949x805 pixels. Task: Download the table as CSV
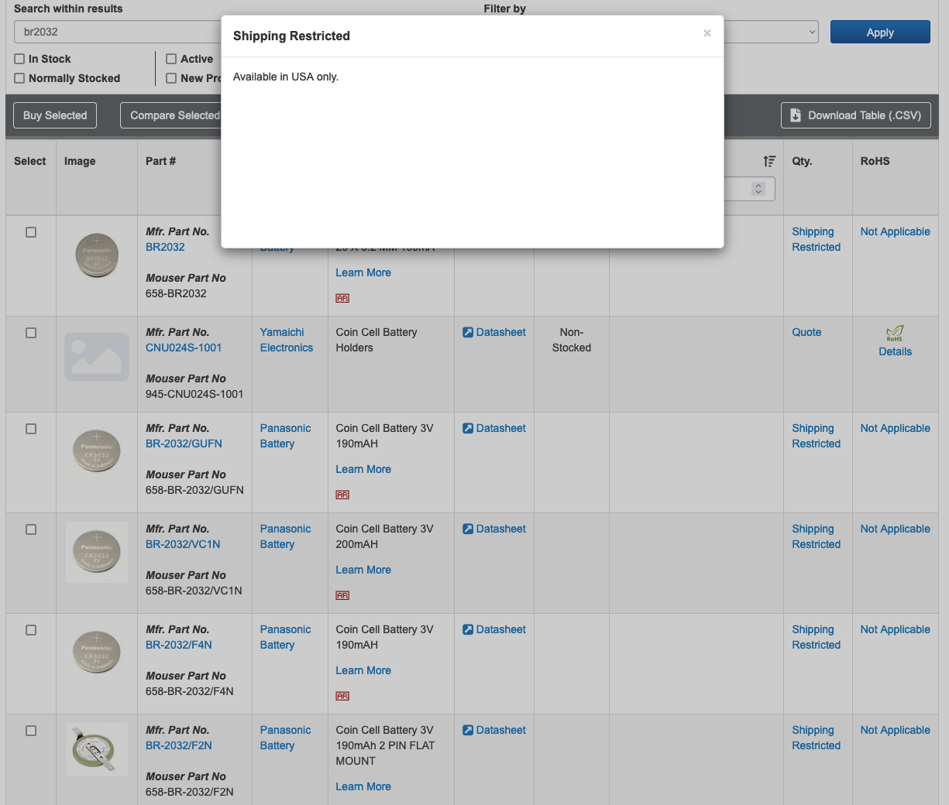[x=855, y=115]
